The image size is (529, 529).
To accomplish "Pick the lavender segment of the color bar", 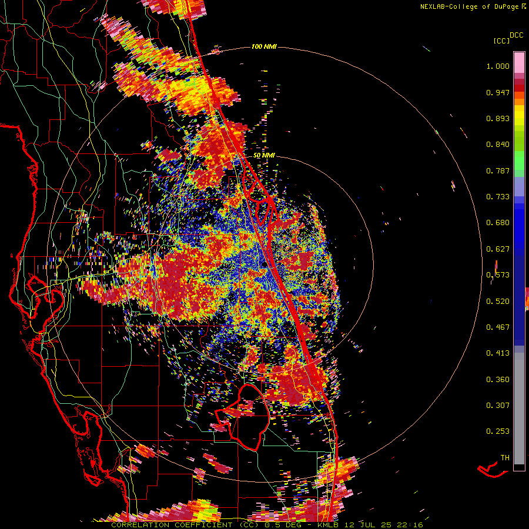I will [x=519, y=186].
